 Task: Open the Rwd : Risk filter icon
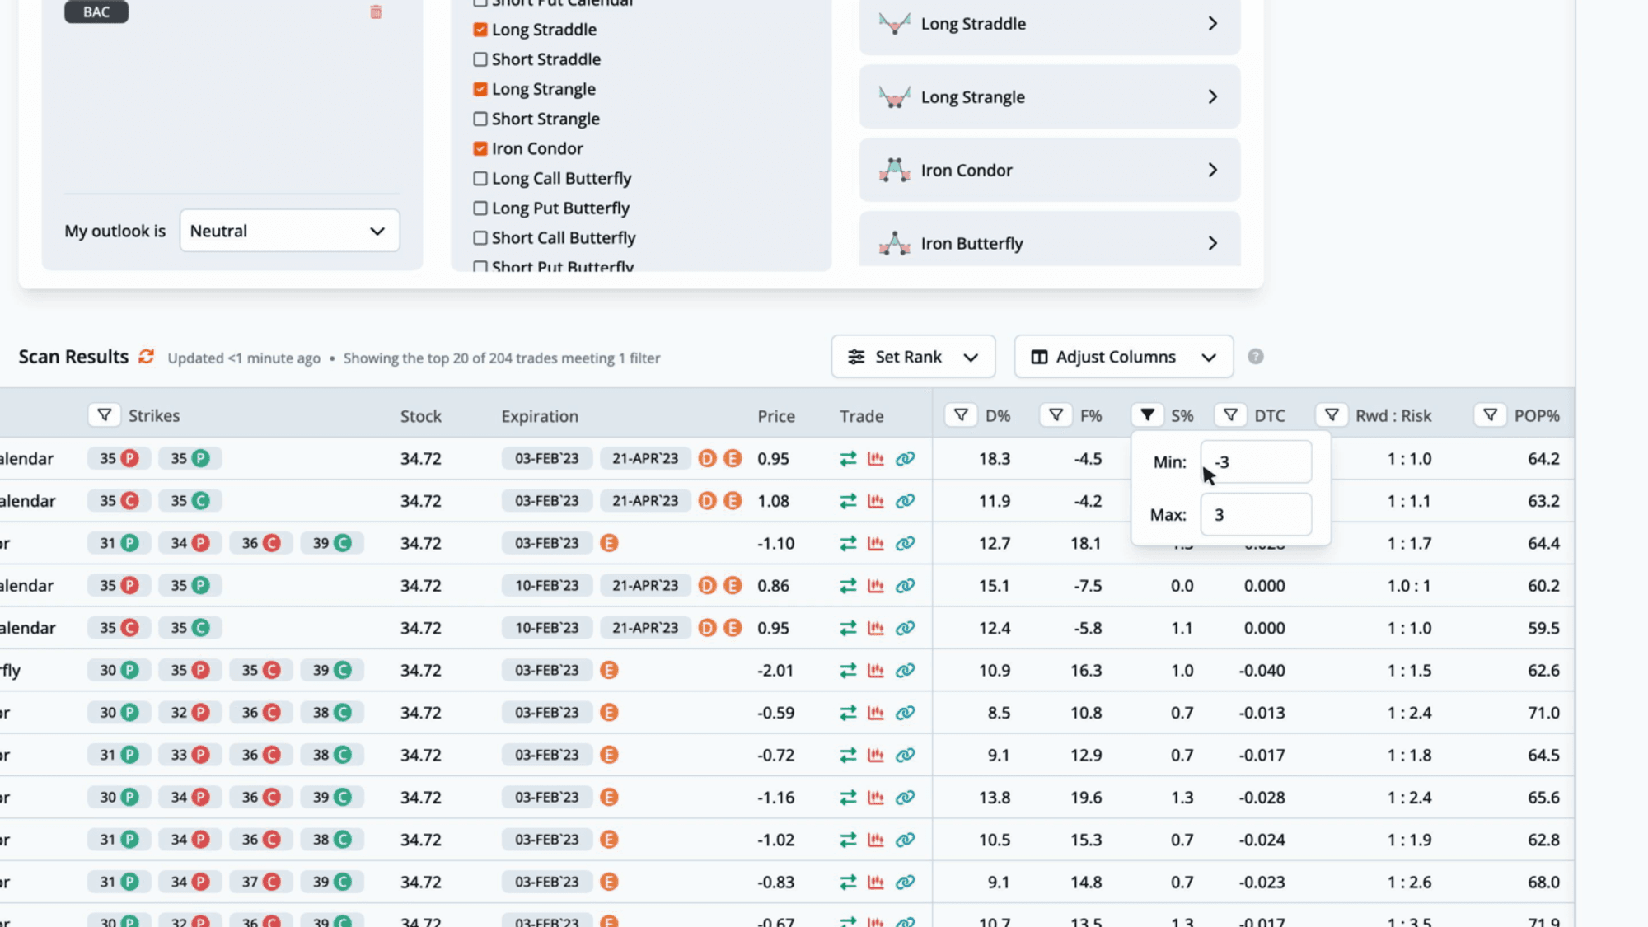[1332, 415]
